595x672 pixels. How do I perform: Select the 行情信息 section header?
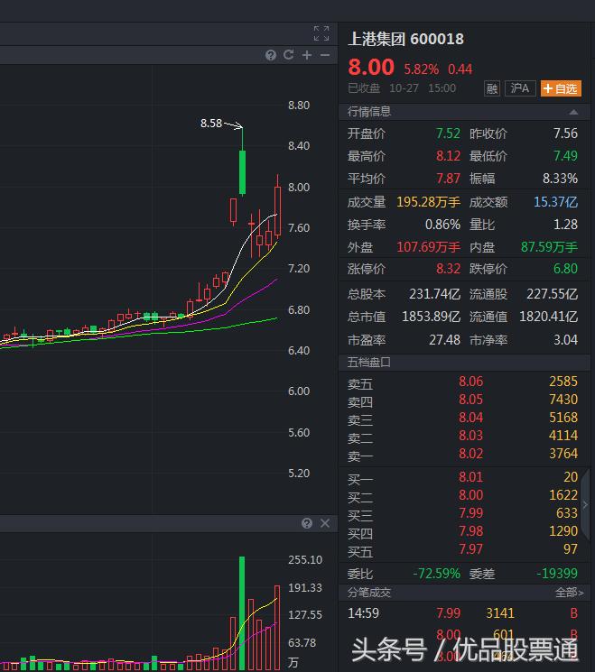(x=464, y=112)
